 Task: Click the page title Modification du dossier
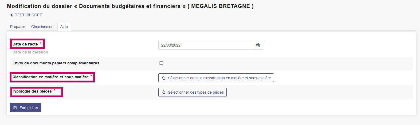[40, 6]
